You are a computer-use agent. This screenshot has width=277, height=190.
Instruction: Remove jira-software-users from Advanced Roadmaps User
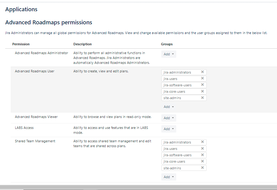202,85
